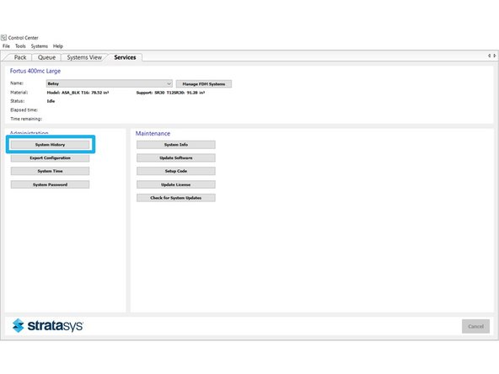Image resolution: width=499 pixels, height=374 pixels.
Task: Click the Support SR30 material text
Action: pyautogui.click(x=170, y=93)
